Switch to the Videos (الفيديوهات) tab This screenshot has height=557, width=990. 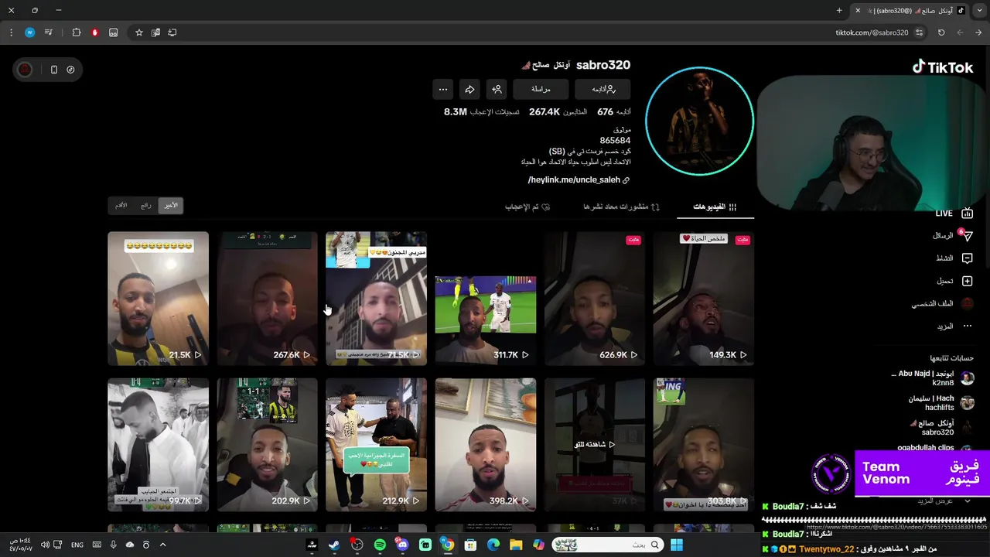(715, 207)
